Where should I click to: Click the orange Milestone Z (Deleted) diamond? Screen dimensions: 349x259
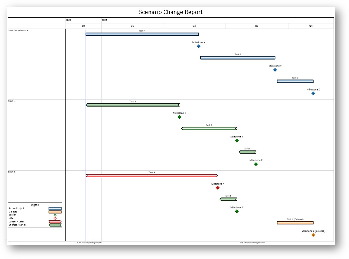tap(313, 235)
